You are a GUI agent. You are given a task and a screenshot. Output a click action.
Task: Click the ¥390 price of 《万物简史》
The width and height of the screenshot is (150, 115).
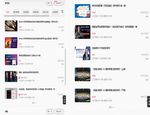(94, 13)
